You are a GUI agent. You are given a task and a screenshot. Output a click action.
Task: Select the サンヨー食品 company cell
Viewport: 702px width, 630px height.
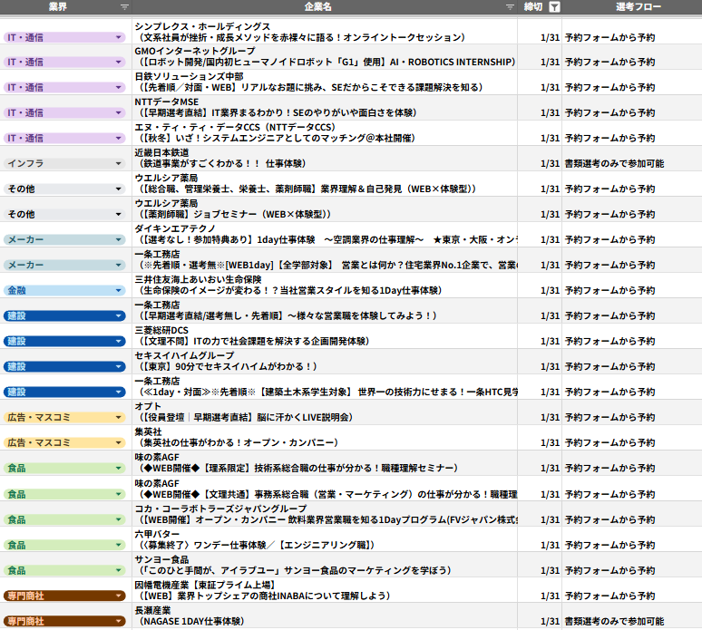(325, 565)
